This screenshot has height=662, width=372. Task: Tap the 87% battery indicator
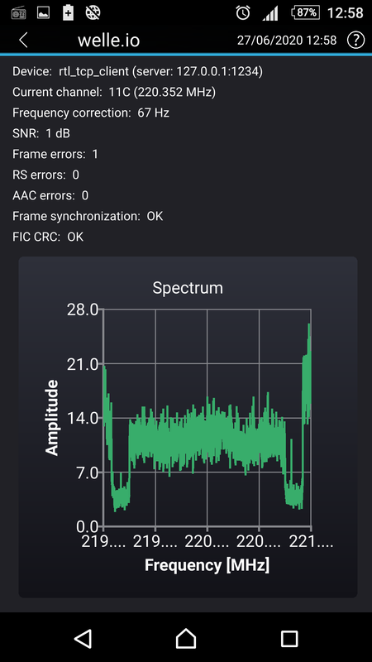[x=305, y=13]
